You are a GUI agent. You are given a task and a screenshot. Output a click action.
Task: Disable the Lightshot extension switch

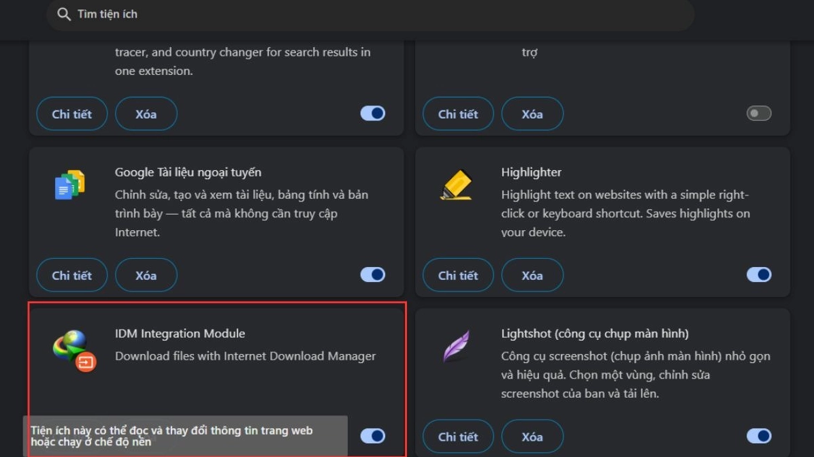pyautogui.click(x=759, y=436)
